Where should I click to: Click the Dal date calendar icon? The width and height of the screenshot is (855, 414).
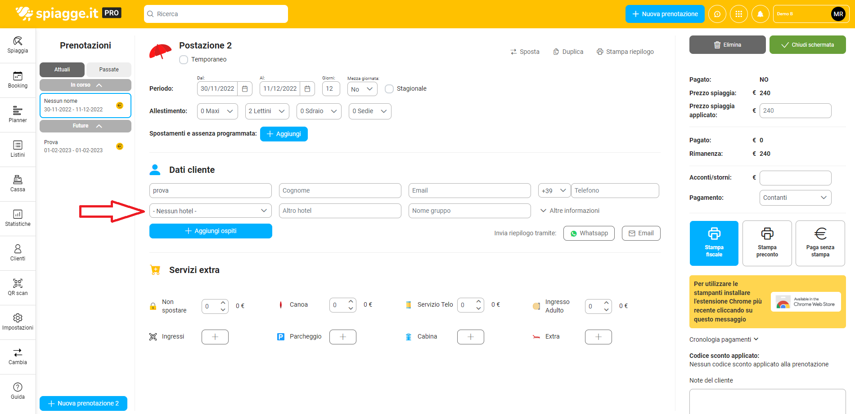pos(245,89)
